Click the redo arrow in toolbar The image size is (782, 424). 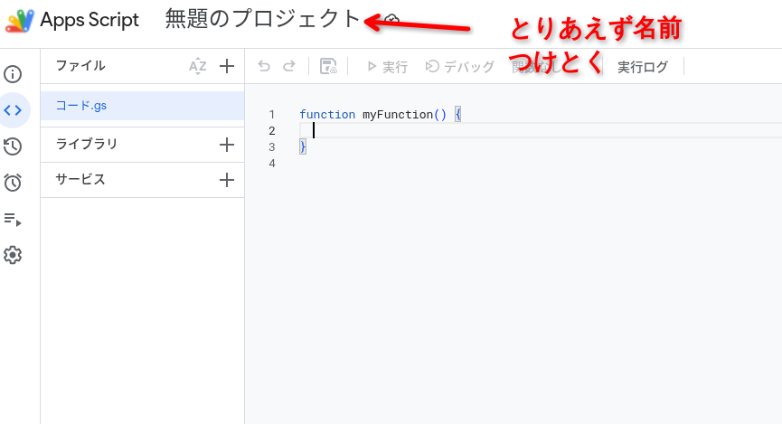pyautogui.click(x=289, y=66)
